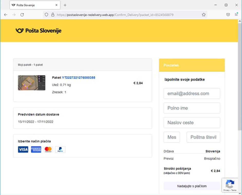Bookmark this page with the star icon
242x195 pixels.
tap(204, 15)
